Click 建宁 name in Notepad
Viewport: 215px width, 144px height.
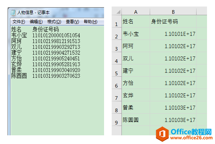[x=16, y=53]
